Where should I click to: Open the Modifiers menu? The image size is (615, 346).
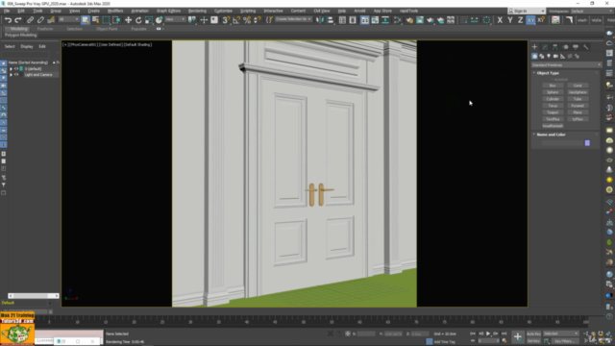(x=115, y=11)
